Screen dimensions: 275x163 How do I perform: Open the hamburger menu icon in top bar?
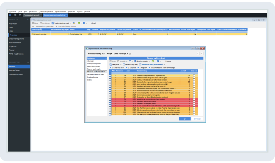(x=10, y=15)
